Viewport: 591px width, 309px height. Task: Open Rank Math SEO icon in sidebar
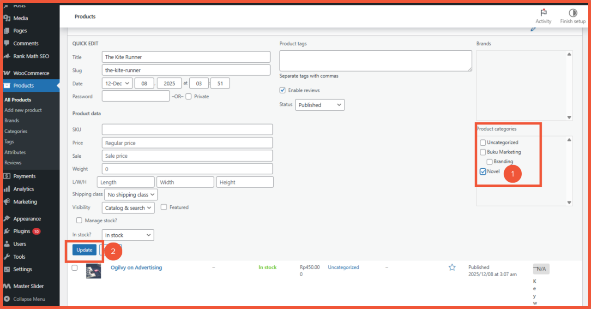click(7, 56)
